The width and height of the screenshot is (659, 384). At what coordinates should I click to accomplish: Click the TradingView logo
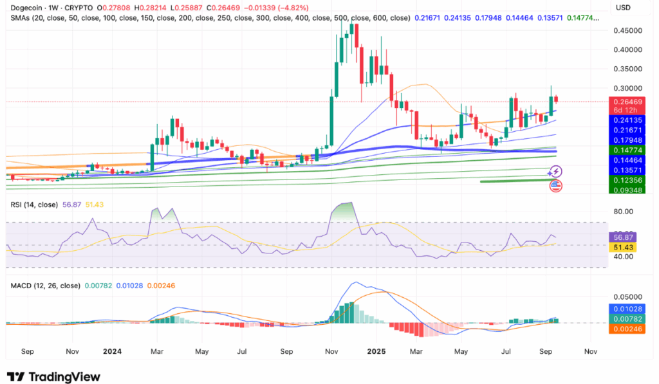click(x=50, y=376)
